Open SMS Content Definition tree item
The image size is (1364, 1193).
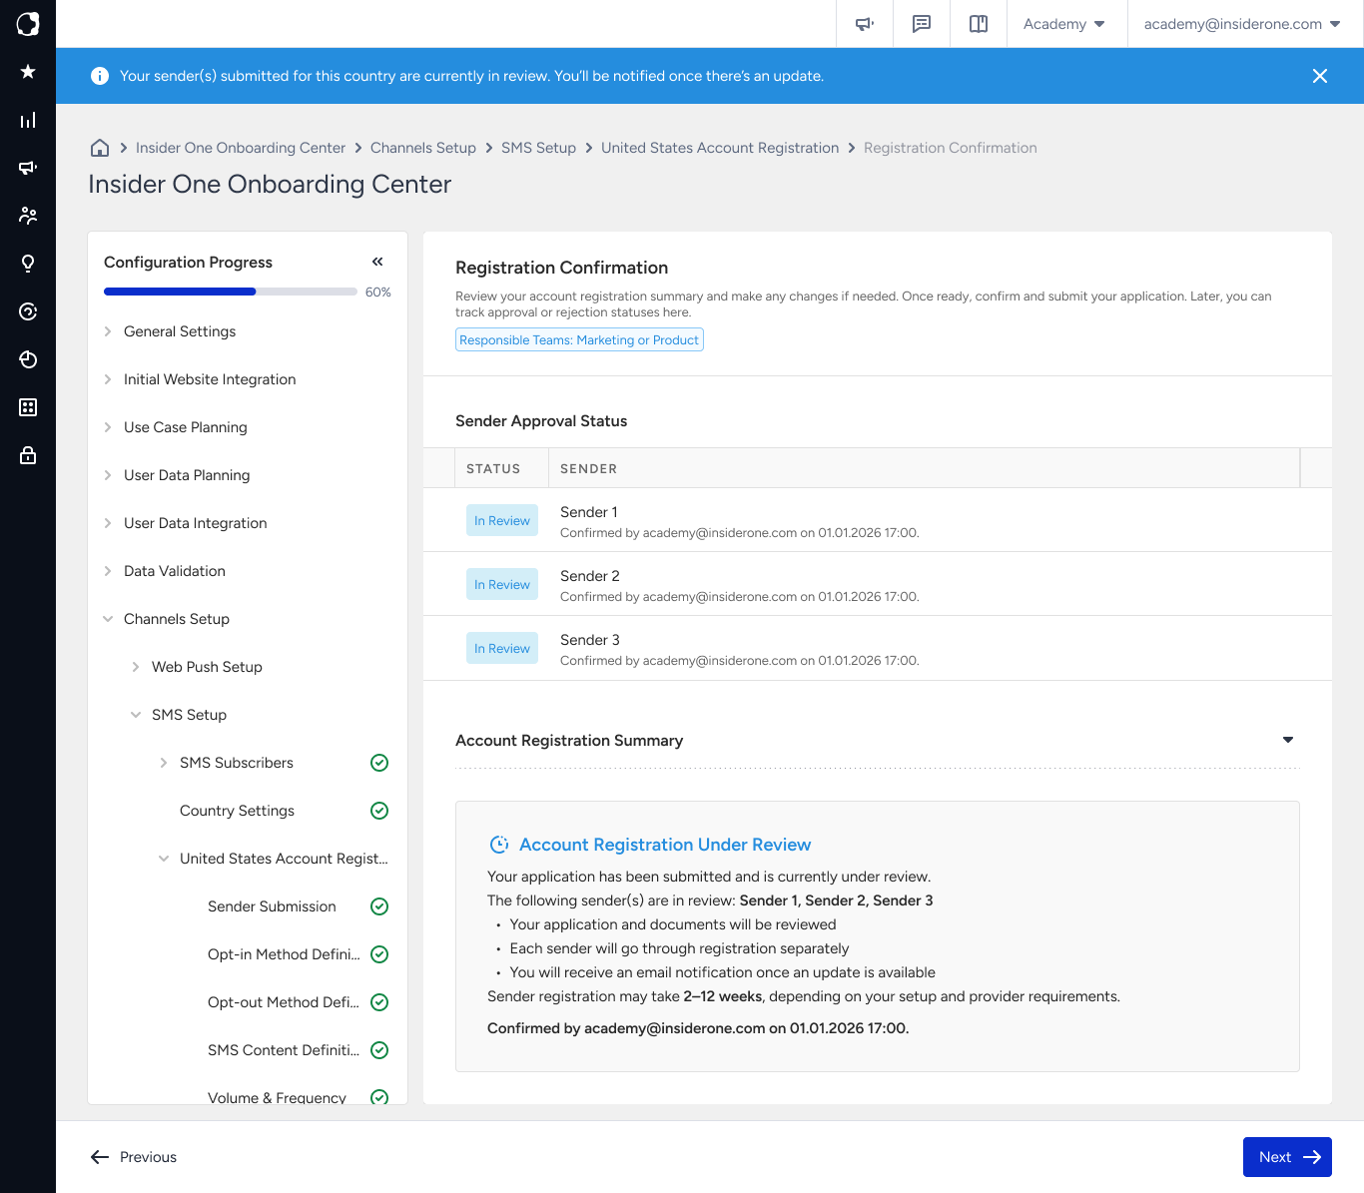click(284, 1050)
